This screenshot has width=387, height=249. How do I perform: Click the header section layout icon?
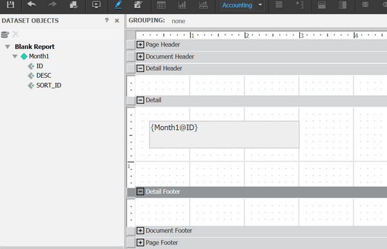(x=322, y=5)
